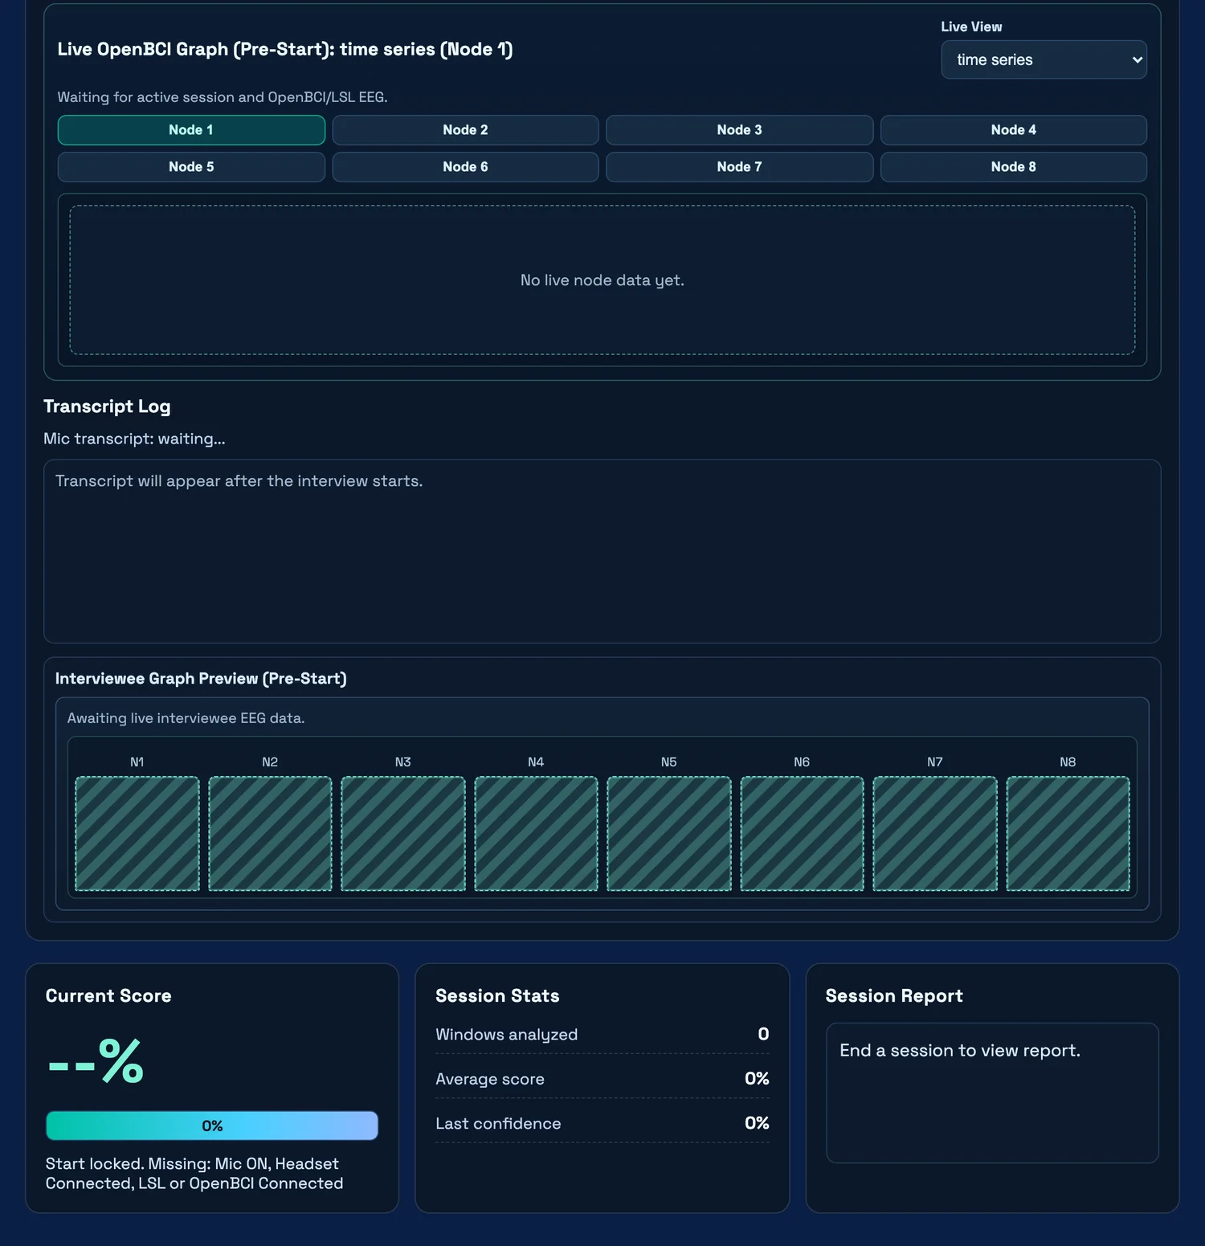
Task: Click the N3 preview tile
Action: click(403, 833)
